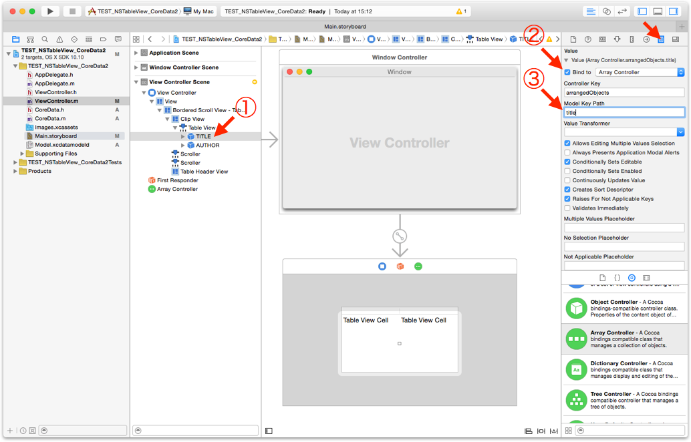Enable Always Presents Application Modal Alerts
The width and height of the screenshot is (691, 442).
coord(567,152)
